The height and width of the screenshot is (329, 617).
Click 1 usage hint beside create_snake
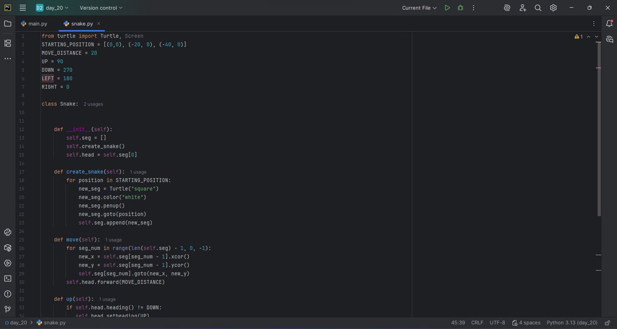[x=138, y=172]
